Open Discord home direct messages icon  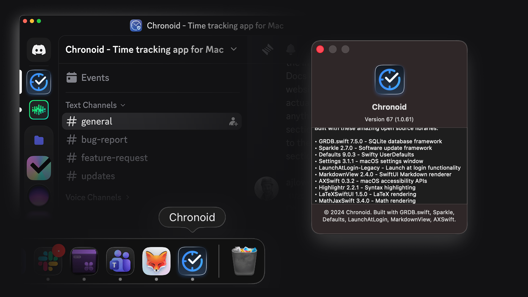click(39, 50)
